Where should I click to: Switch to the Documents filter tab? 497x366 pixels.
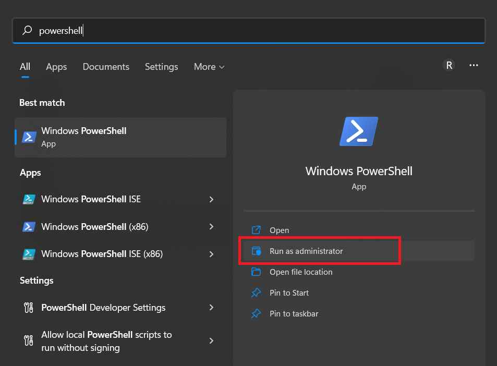point(106,67)
